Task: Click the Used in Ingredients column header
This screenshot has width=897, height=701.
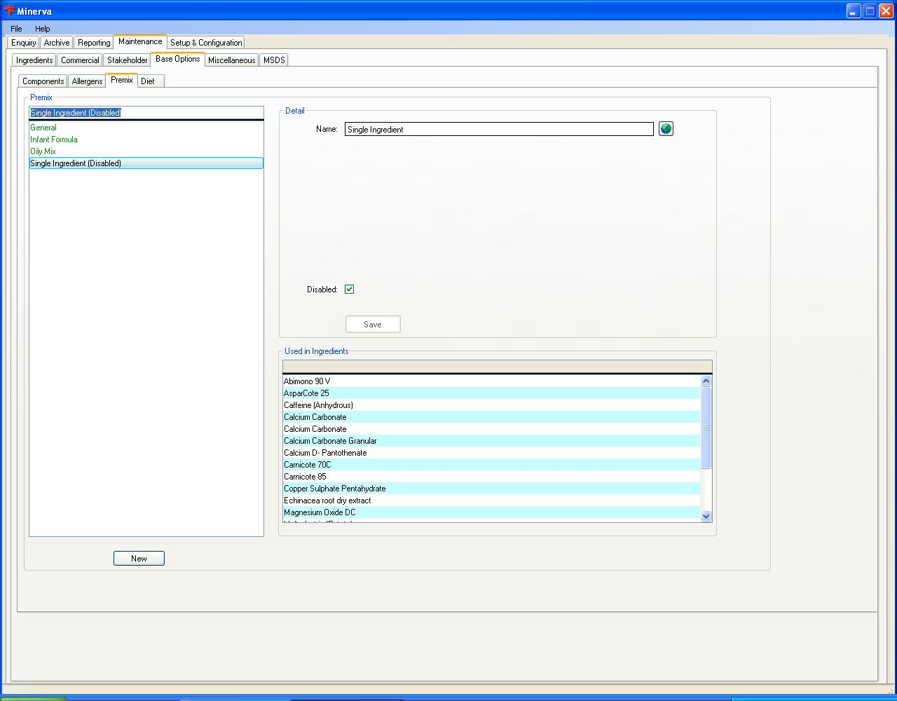Action: pyautogui.click(x=497, y=367)
